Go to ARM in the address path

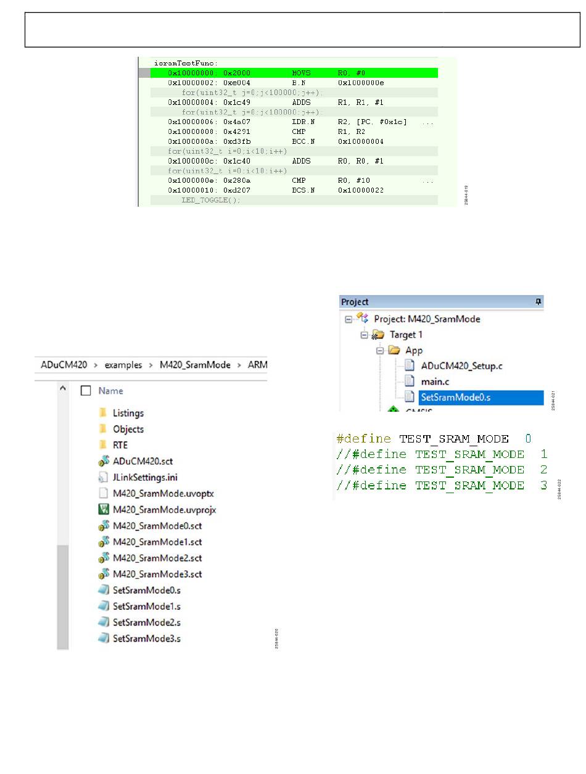257,365
